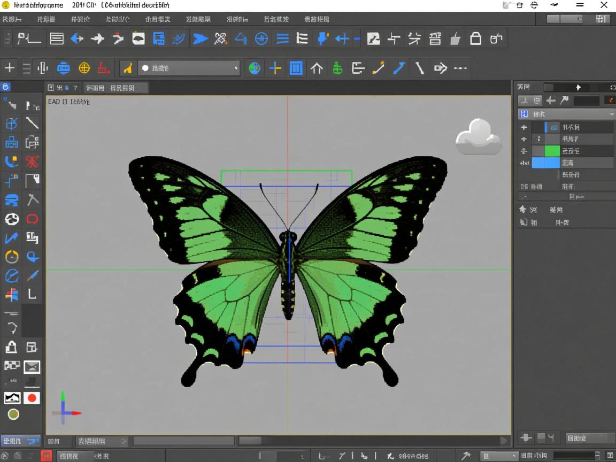This screenshot has height=462, width=616.
Task: Open the dropdown in the second toolbar
Action: (x=189, y=68)
